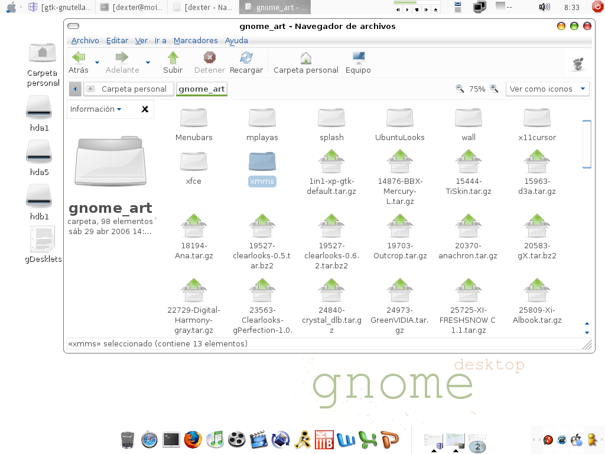Open the Atrás history dropdown arrow
Viewport: 605px width, 454px height.
(x=97, y=62)
